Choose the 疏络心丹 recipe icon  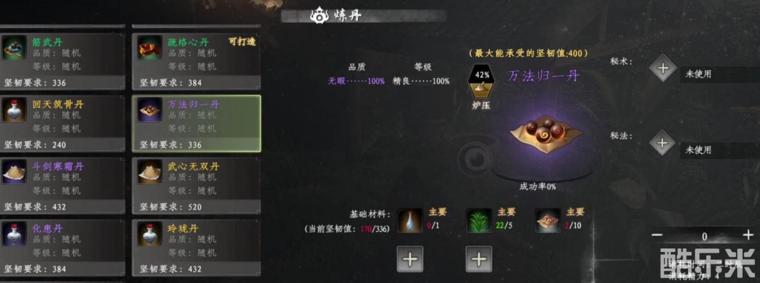[x=150, y=47]
